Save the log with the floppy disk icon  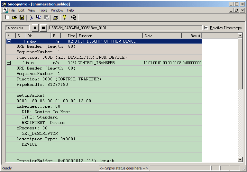(22, 17)
